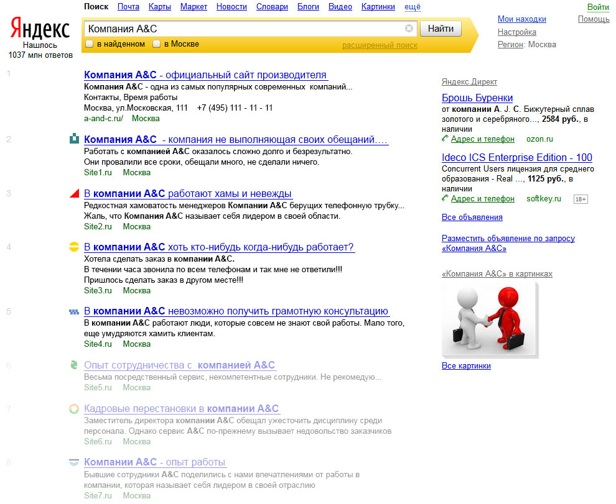Open the Помощь help link
This screenshot has width=616, height=504.
tap(594, 19)
